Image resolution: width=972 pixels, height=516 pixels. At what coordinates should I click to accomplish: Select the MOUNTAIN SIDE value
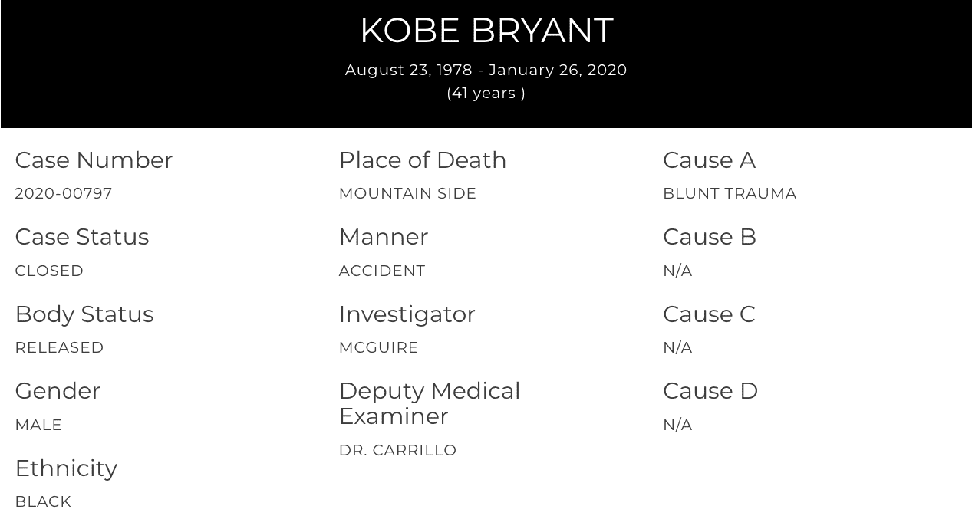pyautogui.click(x=407, y=193)
